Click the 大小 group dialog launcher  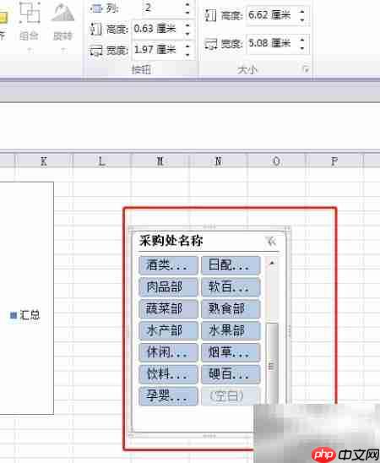click(306, 69)
